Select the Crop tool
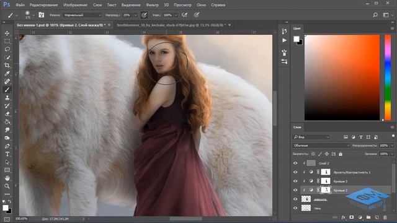397x223 pixels. [x=7, y=65]
